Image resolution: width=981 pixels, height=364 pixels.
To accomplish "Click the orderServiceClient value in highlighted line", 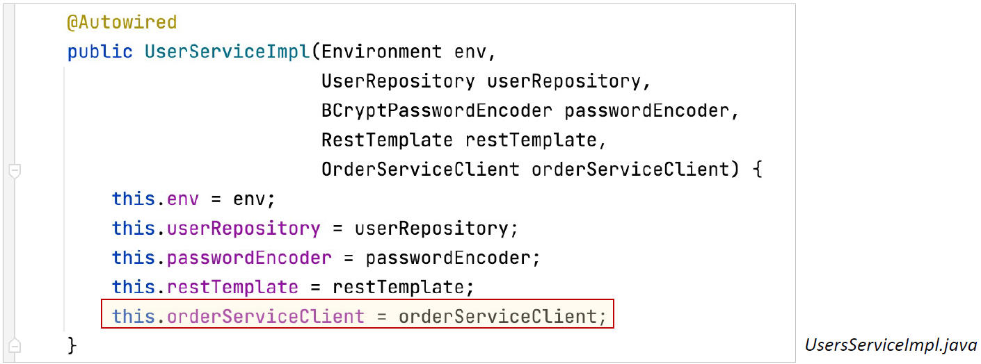I will coord(497,317).
